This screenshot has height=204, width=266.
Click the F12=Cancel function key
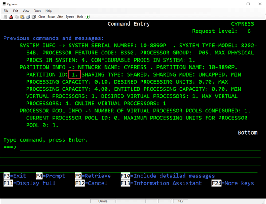point(91,183)
